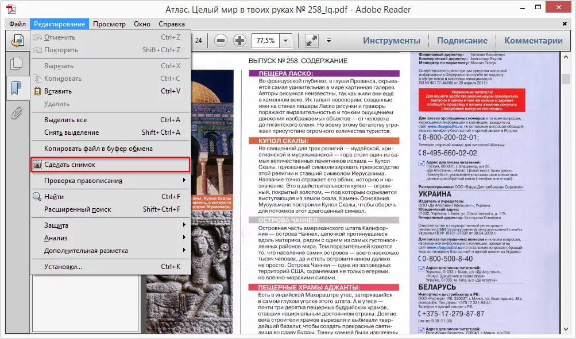Image resolution: width=576 pixels, height=339 pixels.
Task: Open the attachments paperclip panel icon
Action: point(16,113)
